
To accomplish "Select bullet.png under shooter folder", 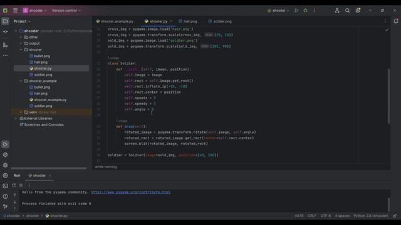I will click(42, 56).
